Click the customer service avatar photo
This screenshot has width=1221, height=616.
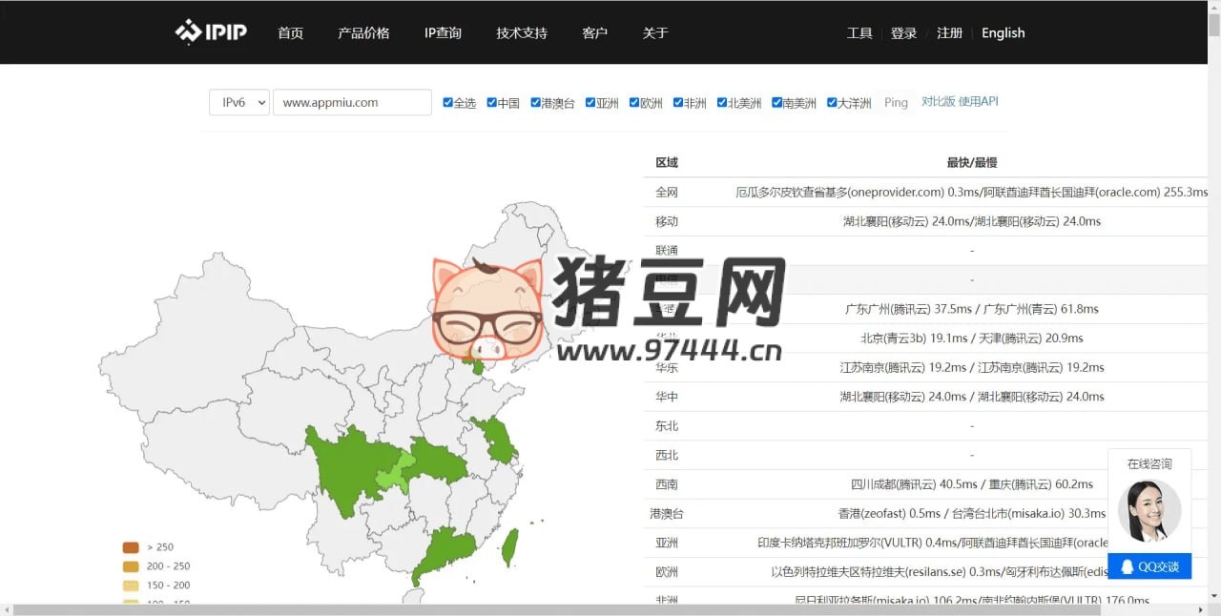pos(1149,509)
